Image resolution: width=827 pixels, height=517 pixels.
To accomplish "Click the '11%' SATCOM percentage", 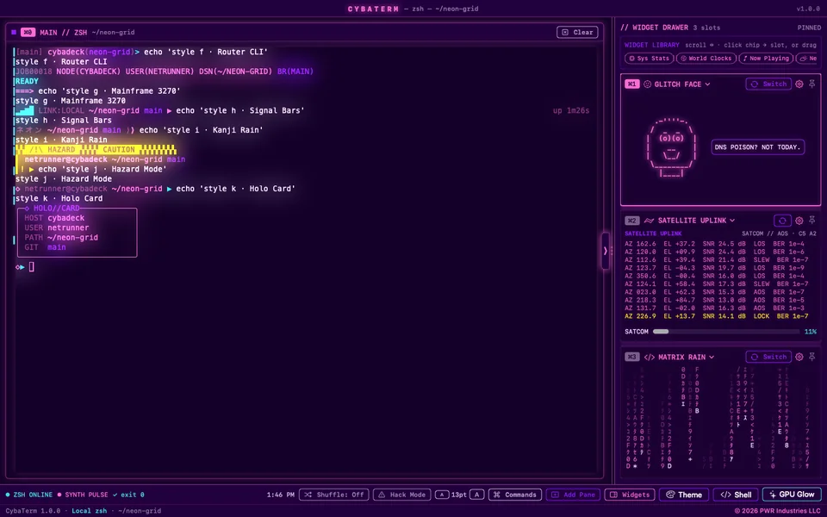I will click(x=810, y=332).
